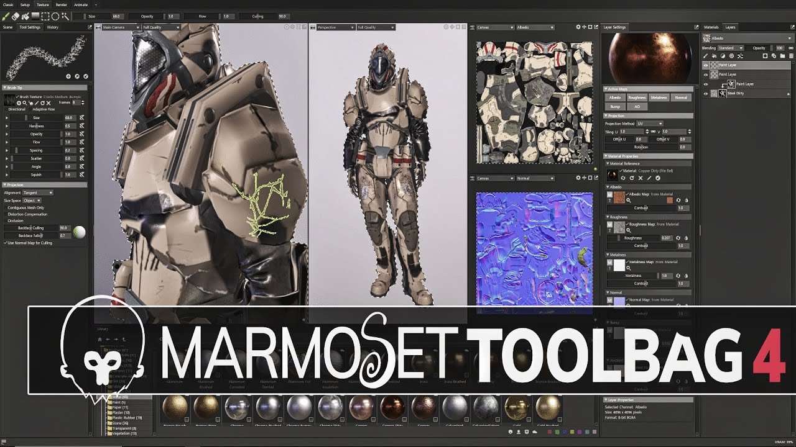Screen dimensions: 796x447
Task: Select the magic wand tool
Action: tap(65, 16)
